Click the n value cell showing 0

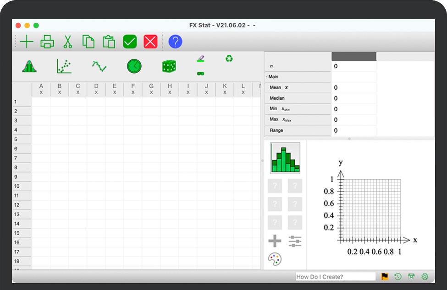click(x=354, y=66)
